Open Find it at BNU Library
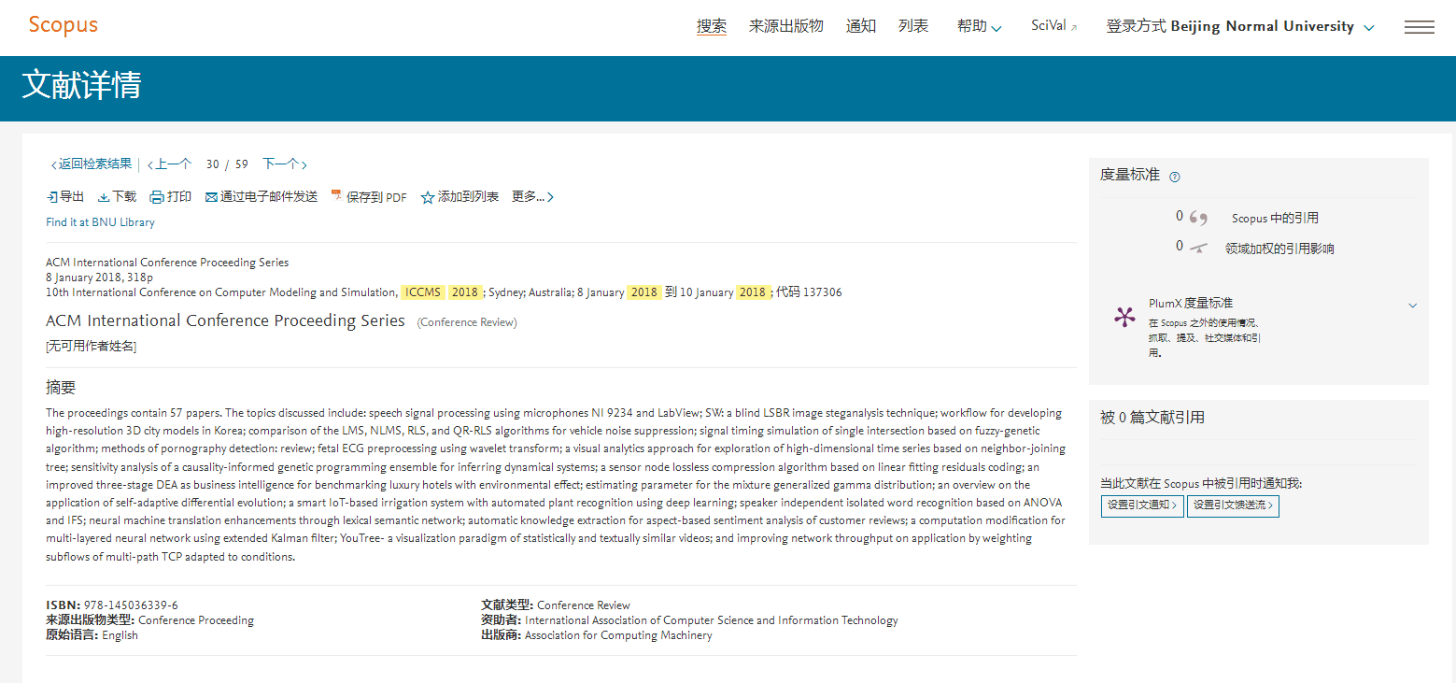The image size is (1456, 683). pos(100,222)
